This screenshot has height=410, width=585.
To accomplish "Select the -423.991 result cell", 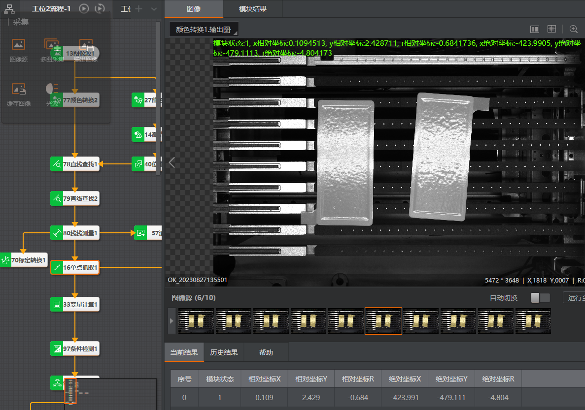I will pos(405,397).
